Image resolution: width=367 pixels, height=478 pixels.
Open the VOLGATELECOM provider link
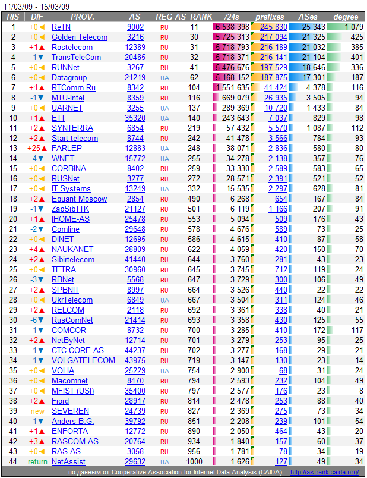tap(83, 360)
